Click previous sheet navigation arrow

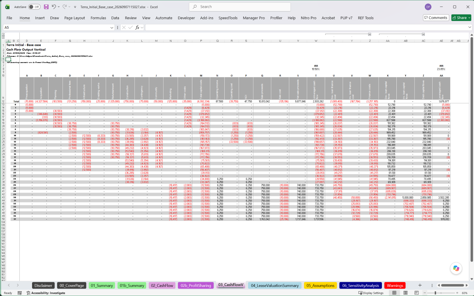pyautogui.click(x=9, y=285)
